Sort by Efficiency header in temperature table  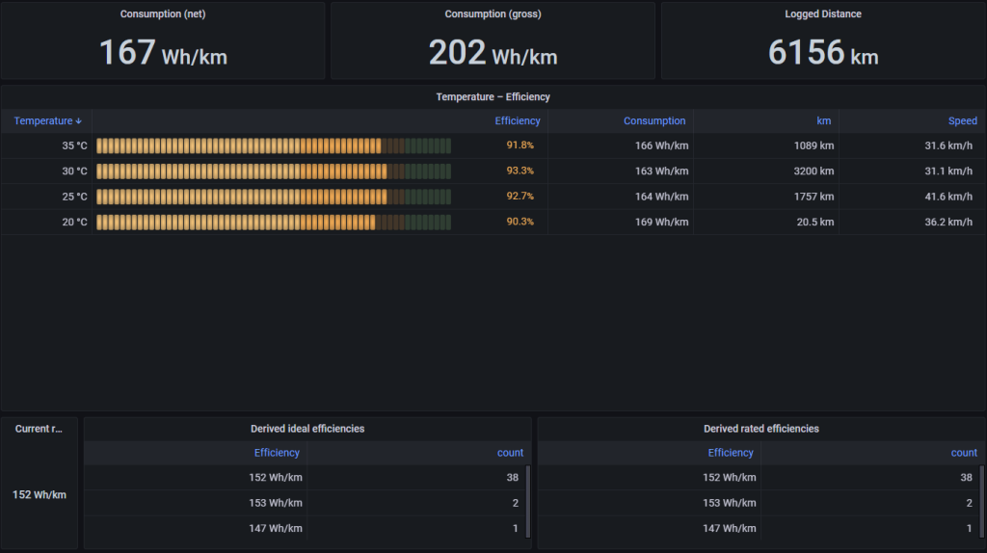click(x=517, y=121)
